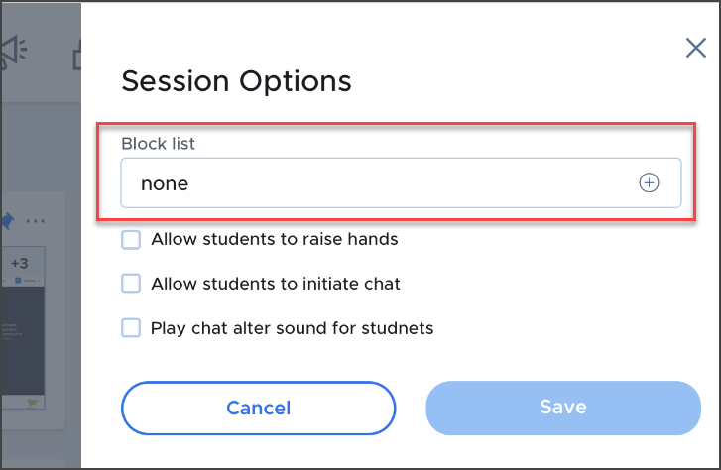Click the plus icon in Block list
Screen dimensions: 721x470
pyautogui.click(x=649, y=183)
